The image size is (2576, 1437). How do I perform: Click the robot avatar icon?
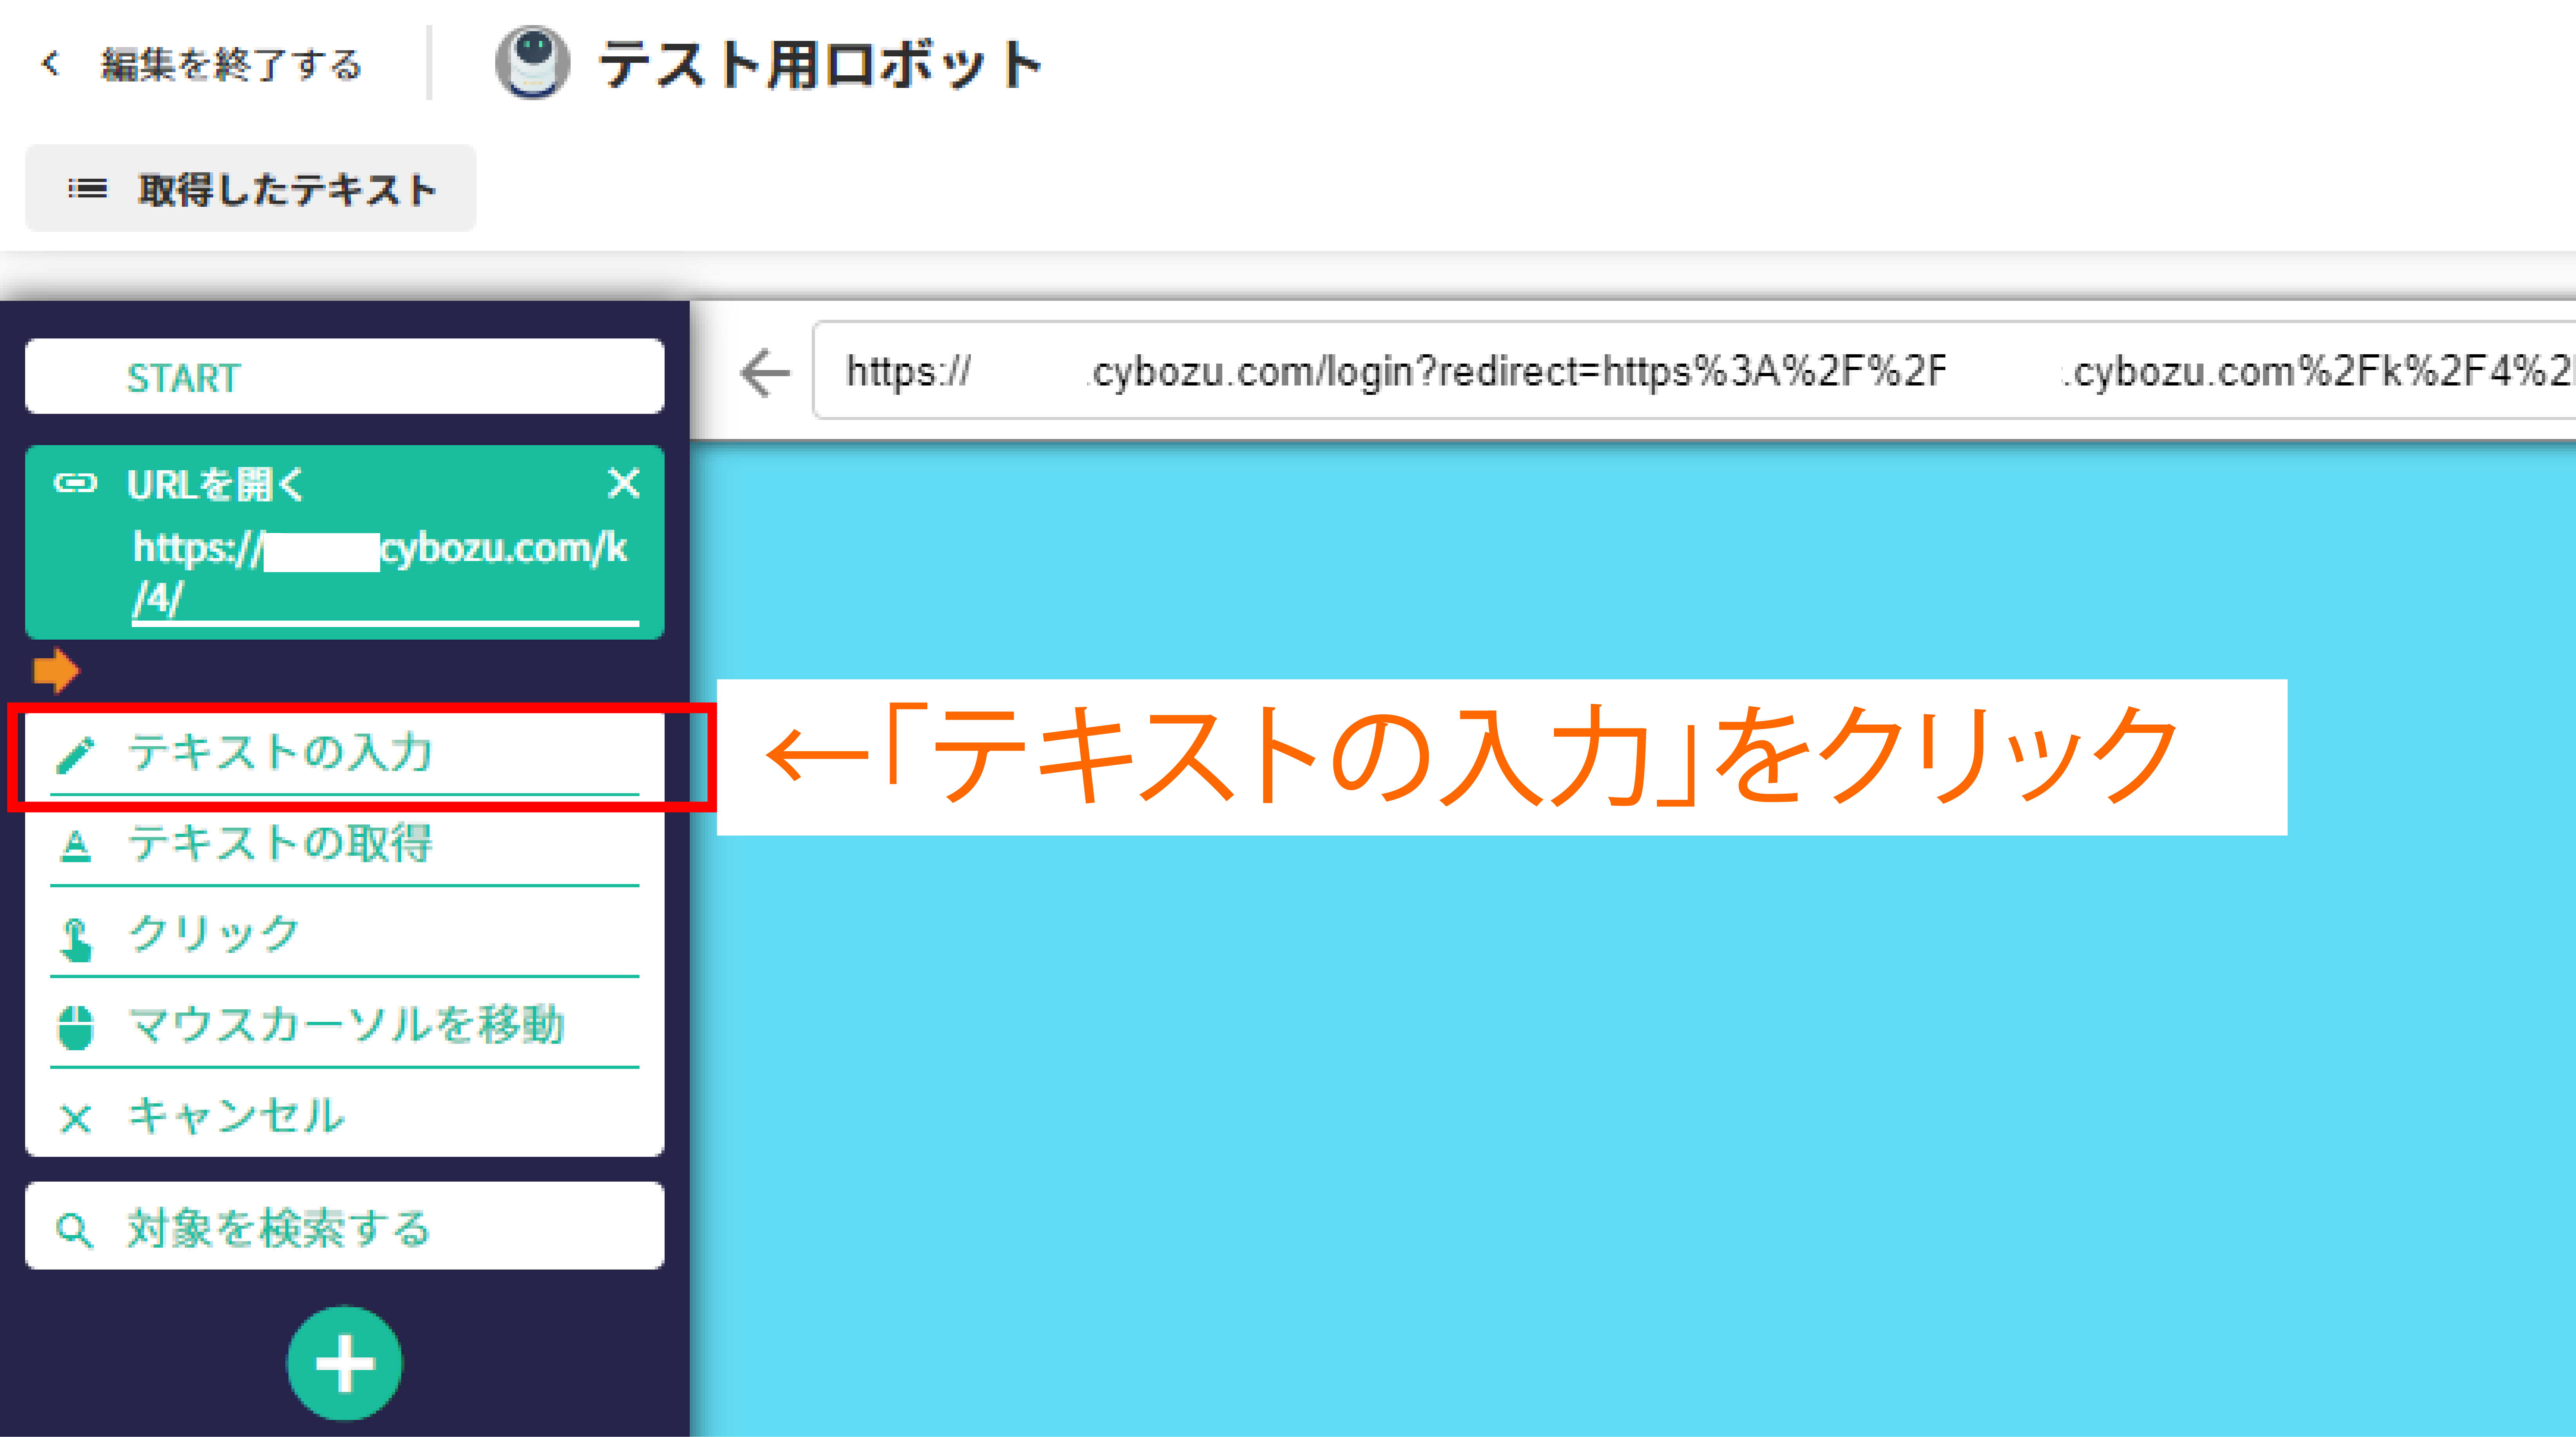coord(533,62)
